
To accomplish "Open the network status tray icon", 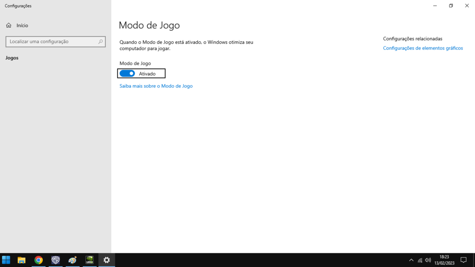I will [420, 260].
